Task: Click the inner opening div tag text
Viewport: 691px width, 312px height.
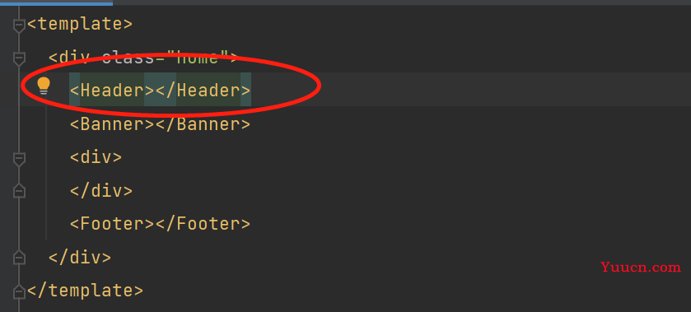Action: (96, 157)
